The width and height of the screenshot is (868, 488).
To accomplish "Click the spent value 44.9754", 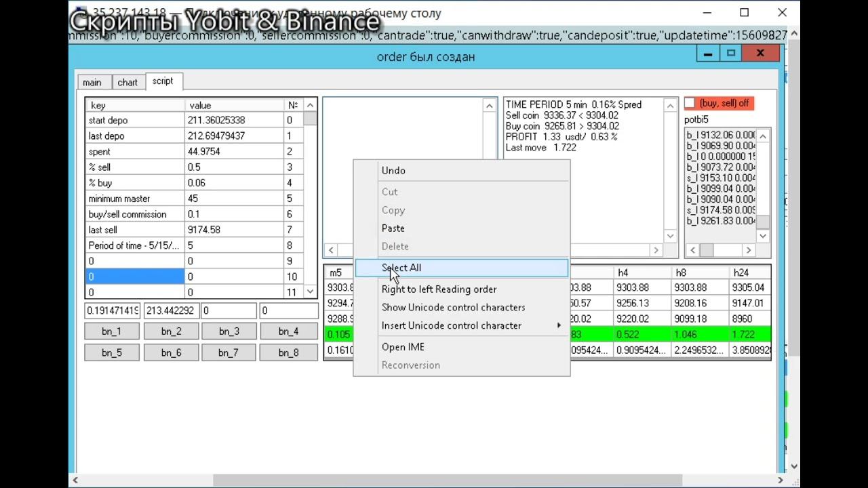I will [234, 152].
